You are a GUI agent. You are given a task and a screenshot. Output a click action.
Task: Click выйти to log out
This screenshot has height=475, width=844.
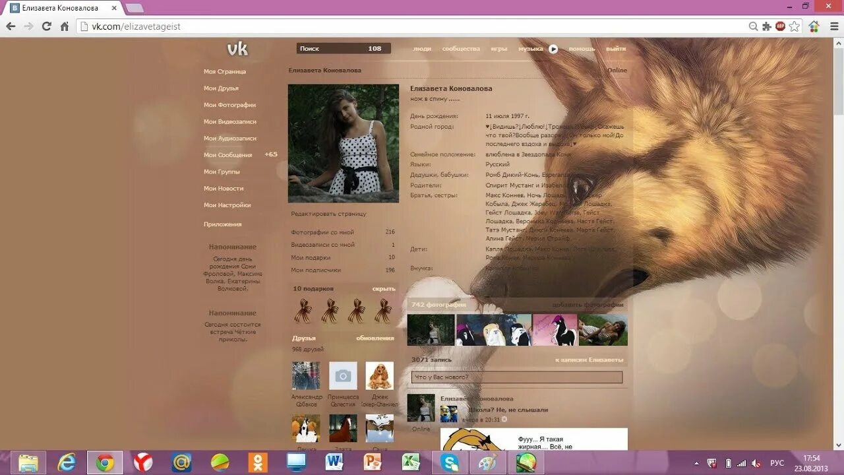click(616, 49)
